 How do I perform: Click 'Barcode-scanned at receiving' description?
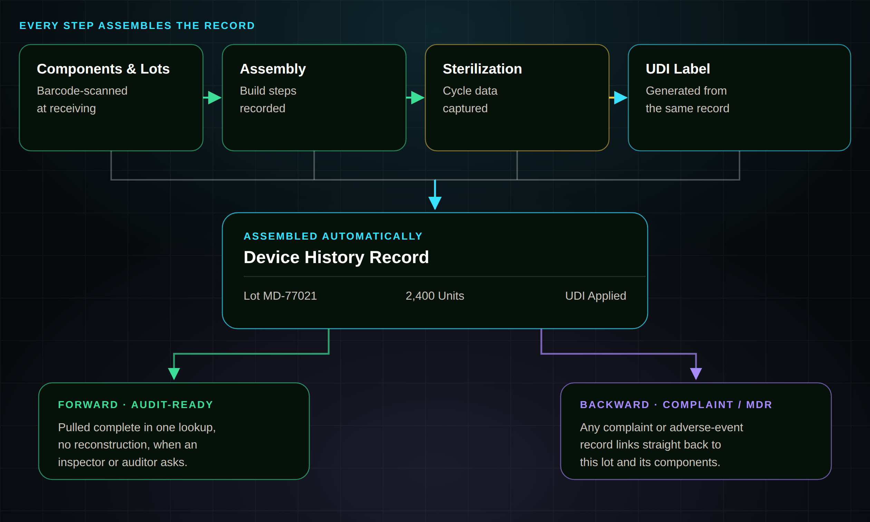pyautogui.click(x=82, y=99)
